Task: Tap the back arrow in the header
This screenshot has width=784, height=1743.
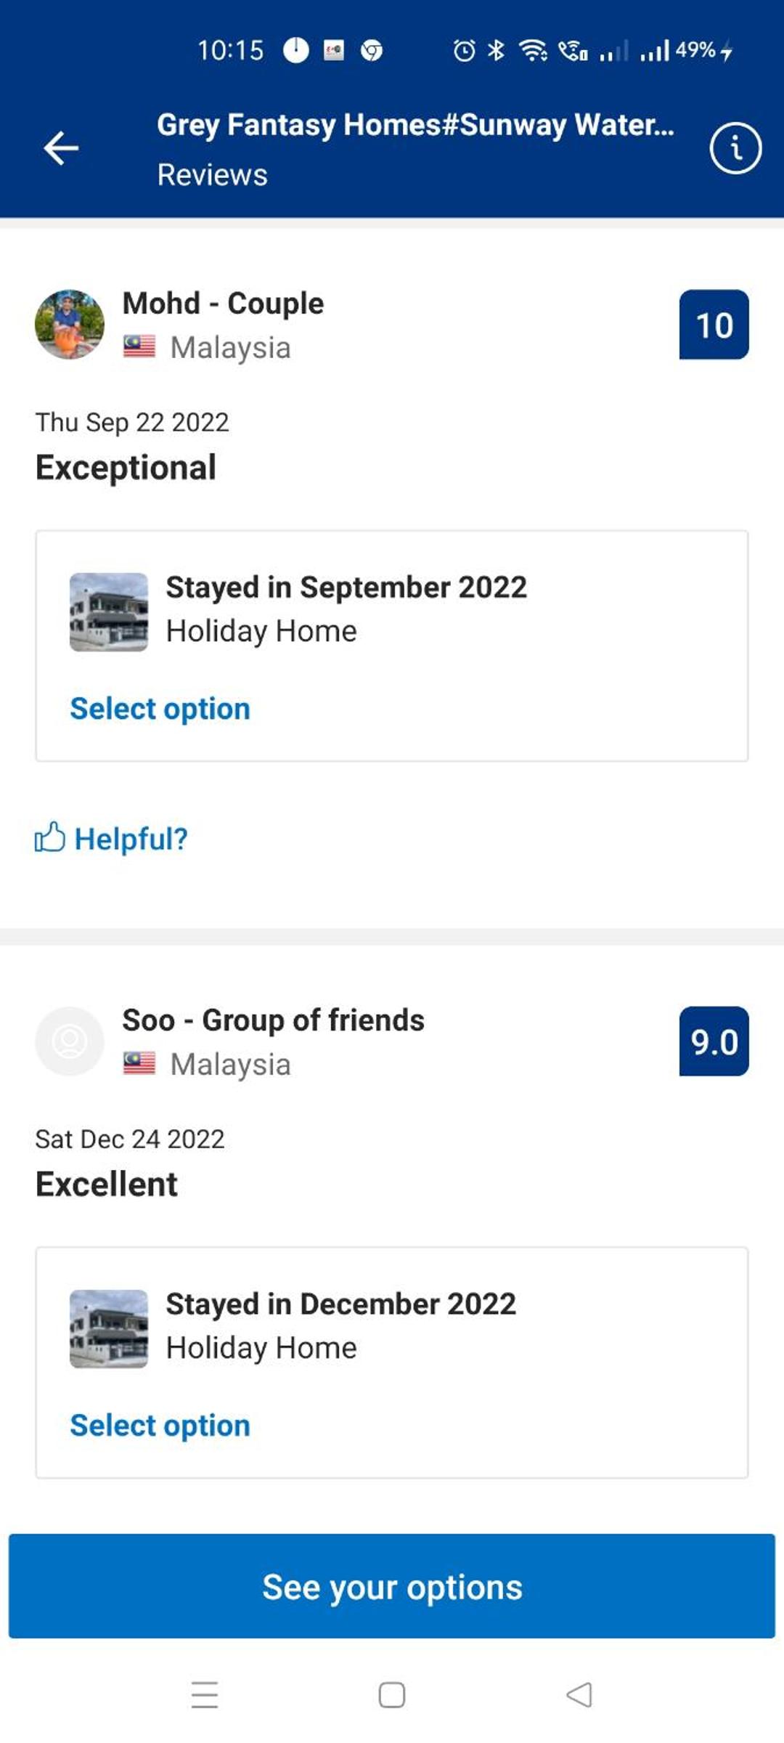Action: tap(61, 149)
